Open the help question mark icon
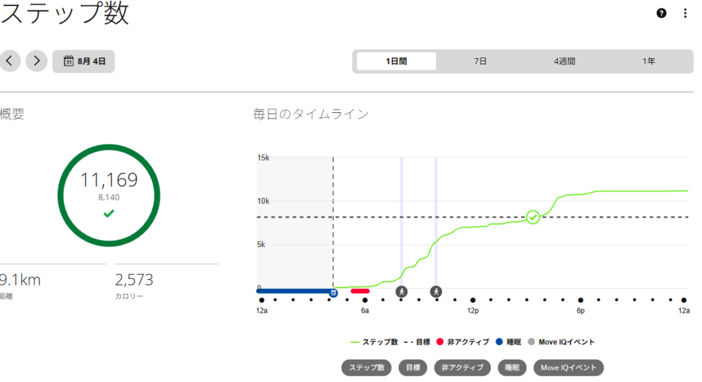This screenshot has width=702, height=382. [662, 14]
